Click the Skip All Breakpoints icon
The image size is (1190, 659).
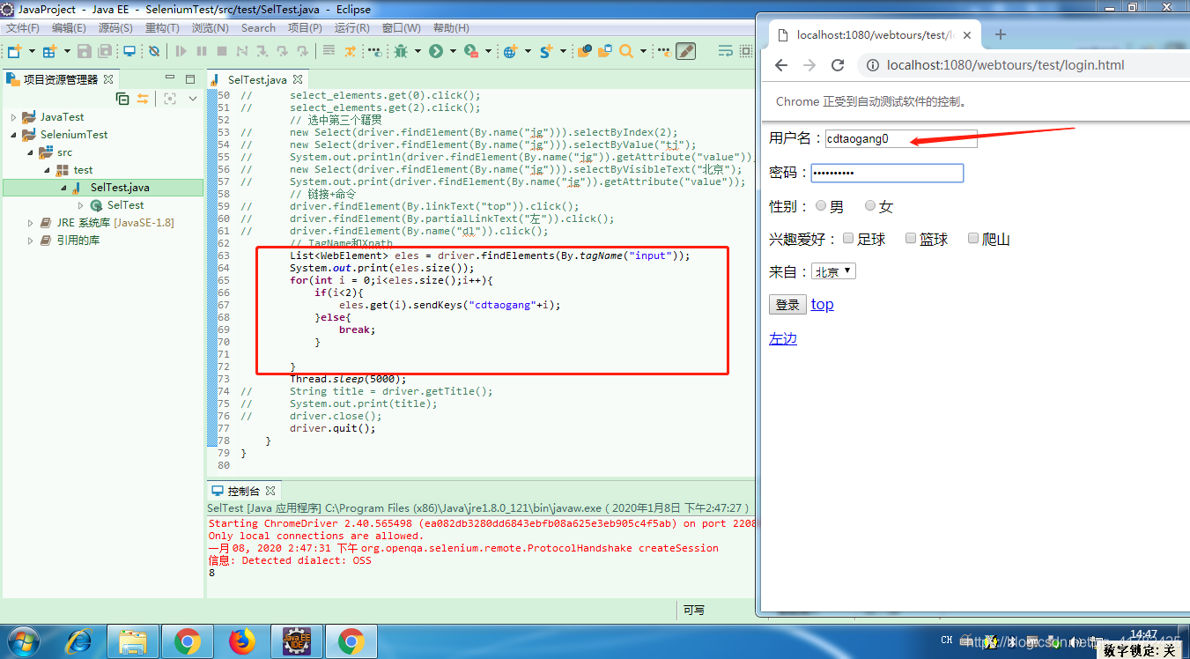point(154,51)
